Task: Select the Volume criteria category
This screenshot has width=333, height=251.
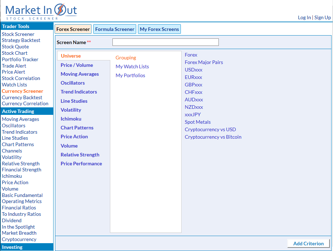Action: [69, 146]
